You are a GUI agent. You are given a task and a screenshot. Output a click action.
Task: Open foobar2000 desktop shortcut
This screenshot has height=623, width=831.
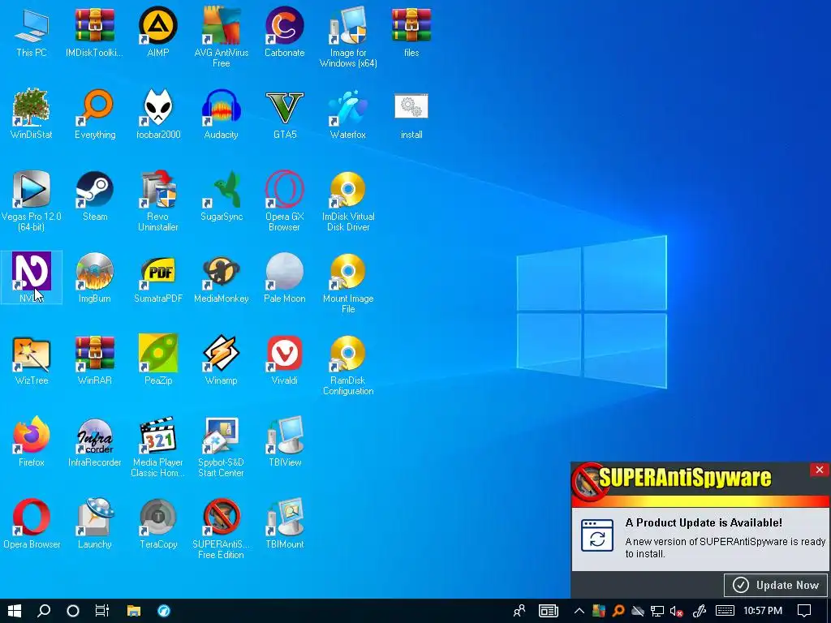pos(158,114)
